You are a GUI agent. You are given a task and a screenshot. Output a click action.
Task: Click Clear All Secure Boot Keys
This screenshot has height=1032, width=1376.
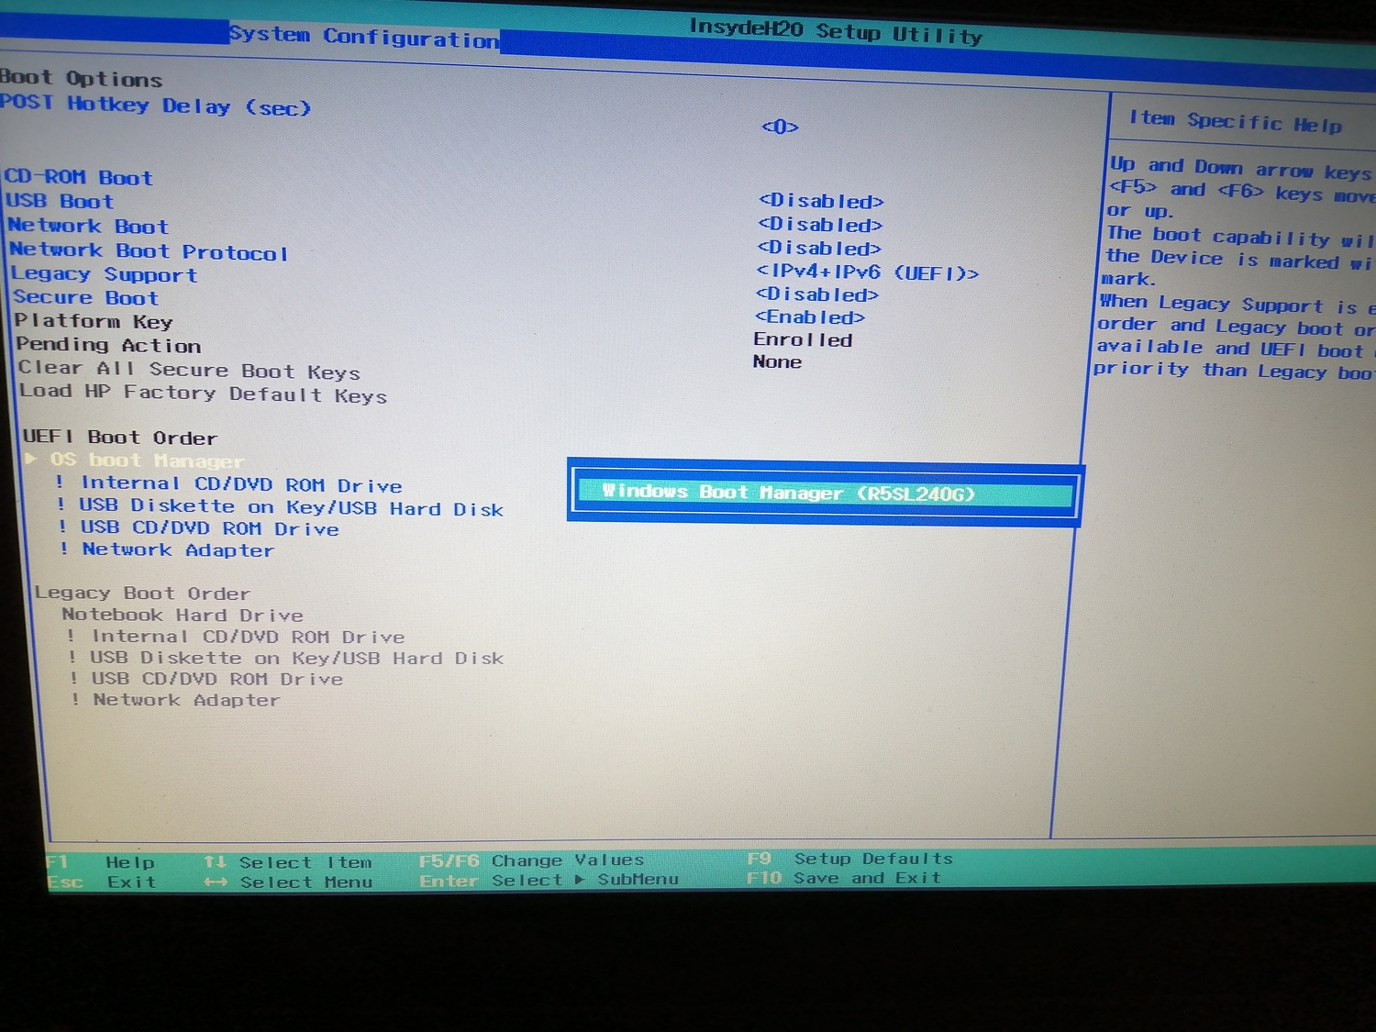tap(189, 370)
